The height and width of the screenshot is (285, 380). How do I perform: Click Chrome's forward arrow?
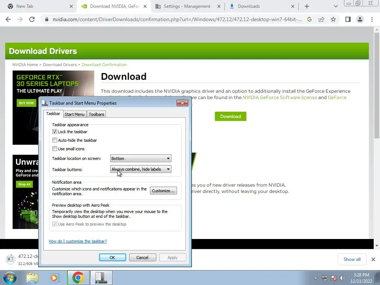[20, 19]
